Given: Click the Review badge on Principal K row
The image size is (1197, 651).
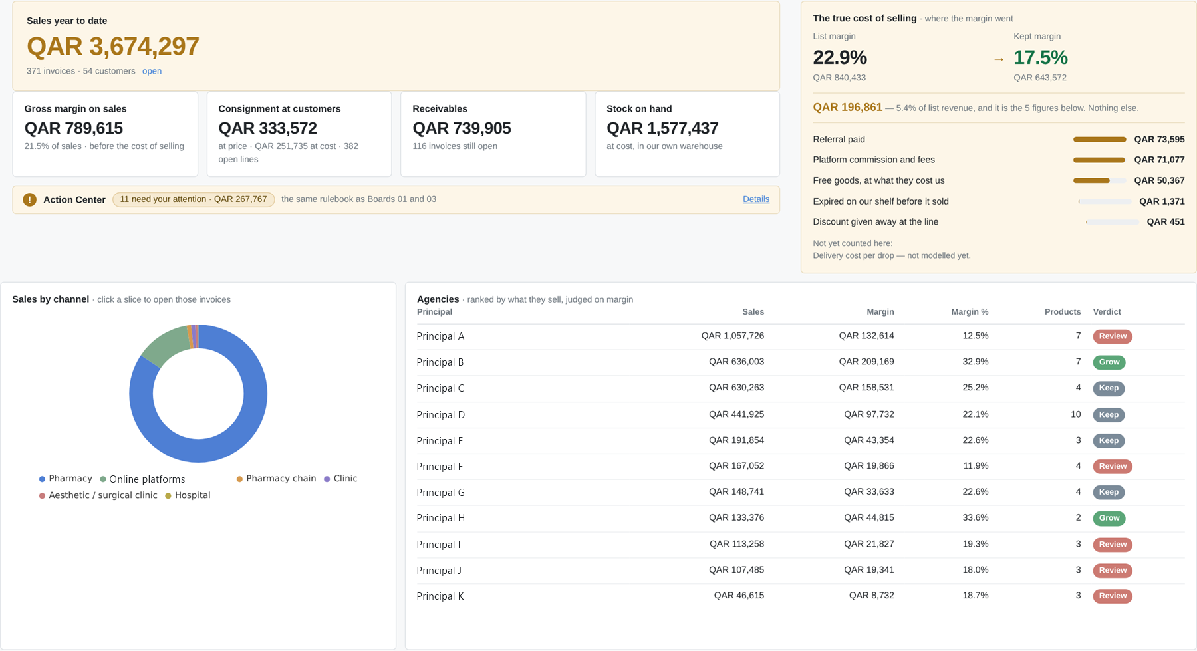Looking at the screenshot, I should [1113, 596].
